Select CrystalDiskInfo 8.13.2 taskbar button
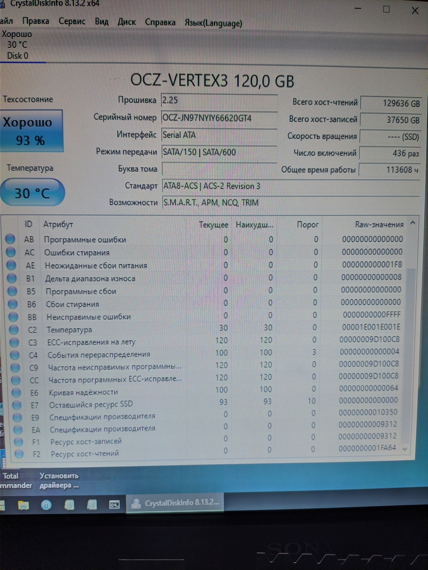Image resolution: width=428 pixels, height=570 pixels. click(x=175, y=503)
